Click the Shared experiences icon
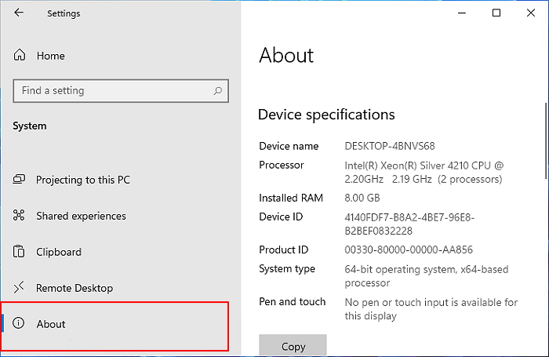Screen dimensions: 549x357 tap(19, 216)
